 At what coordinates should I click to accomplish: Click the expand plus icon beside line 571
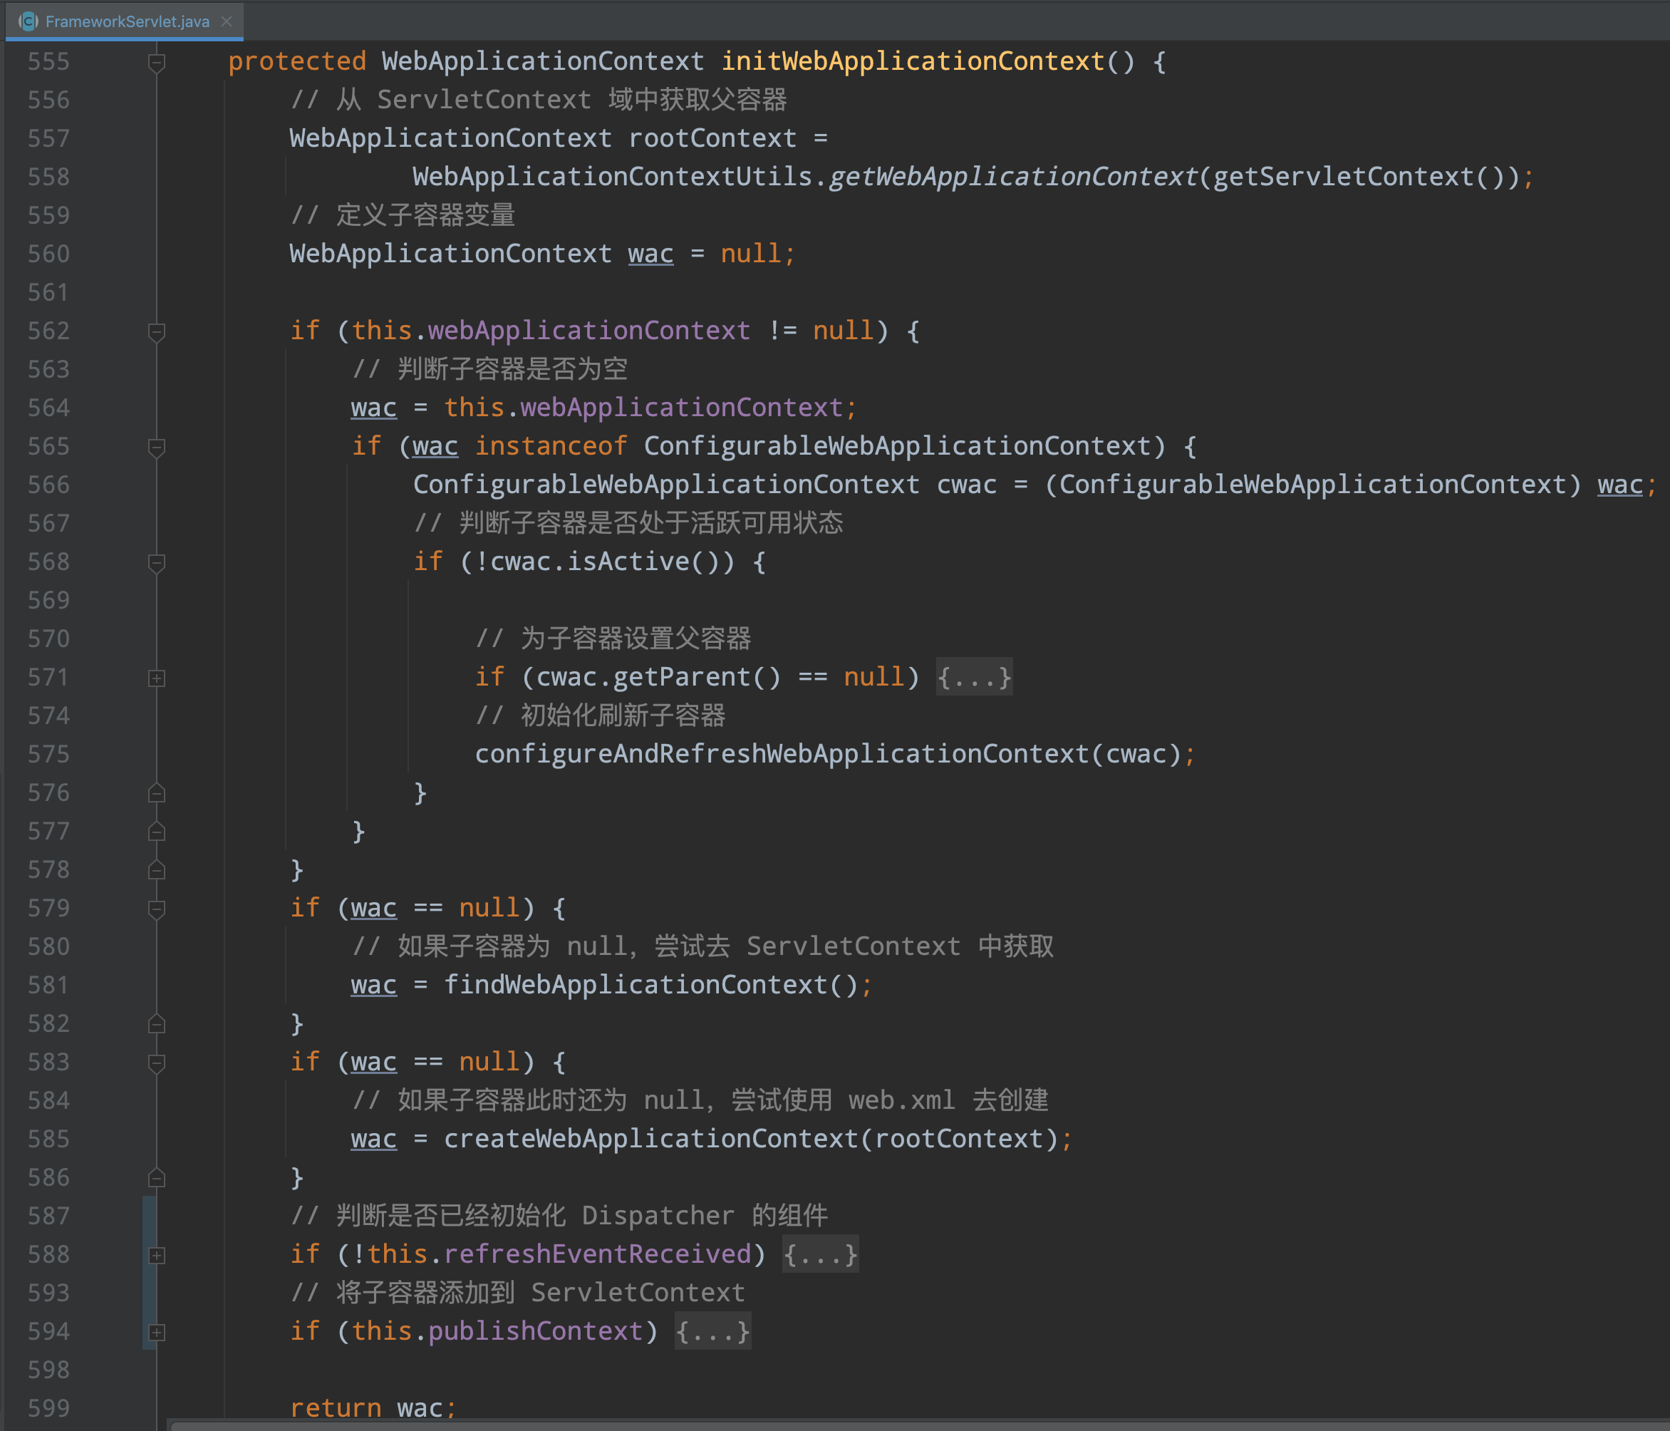coord(156,678)
